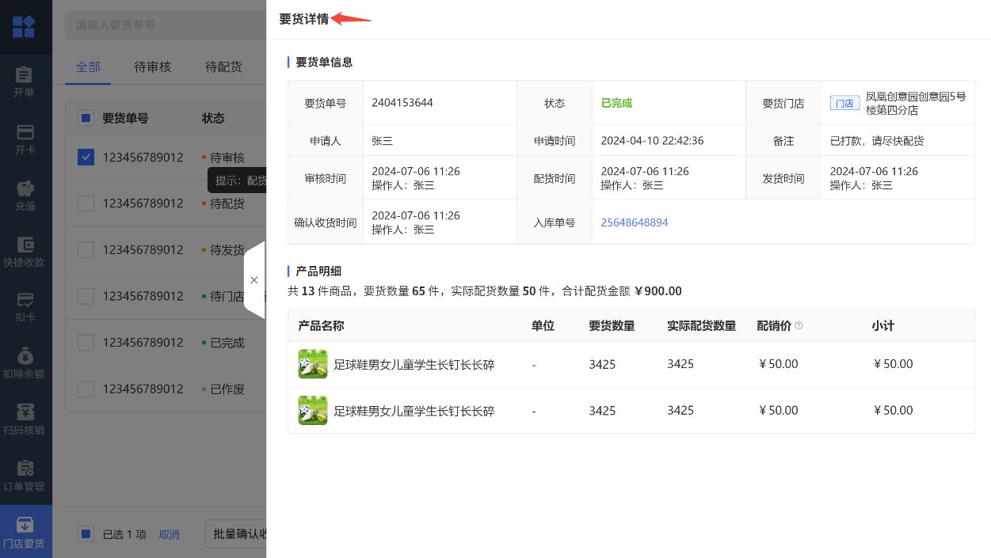Image resolution: width=991 pixels, height=558 pixels.
Task: Check the 待配货 order row checkbox
Action: (x=86, y=203)
